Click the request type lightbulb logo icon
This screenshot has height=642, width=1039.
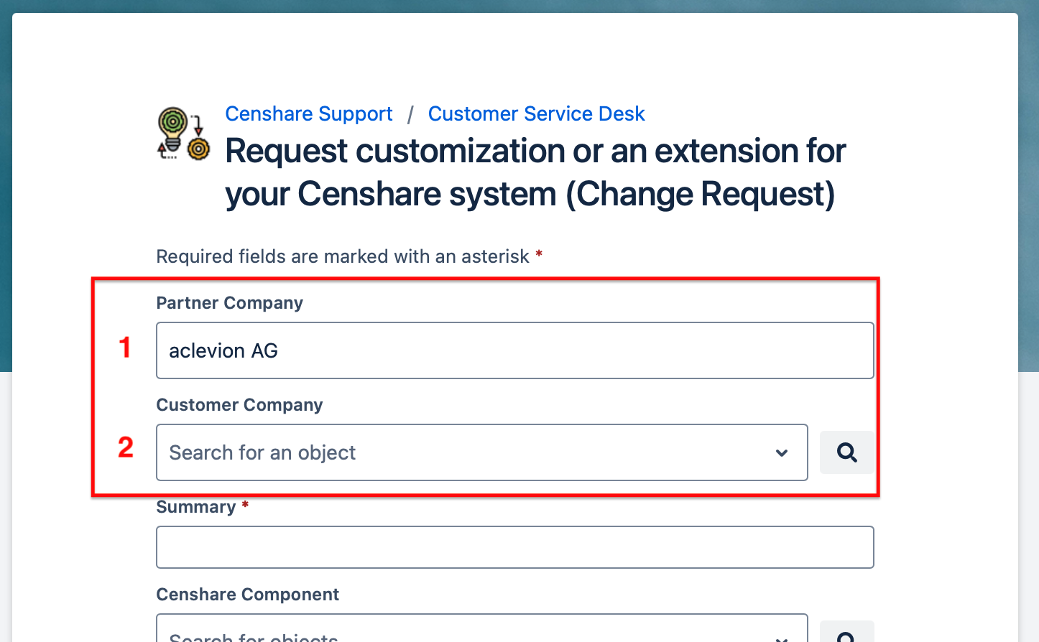point(182,133)
